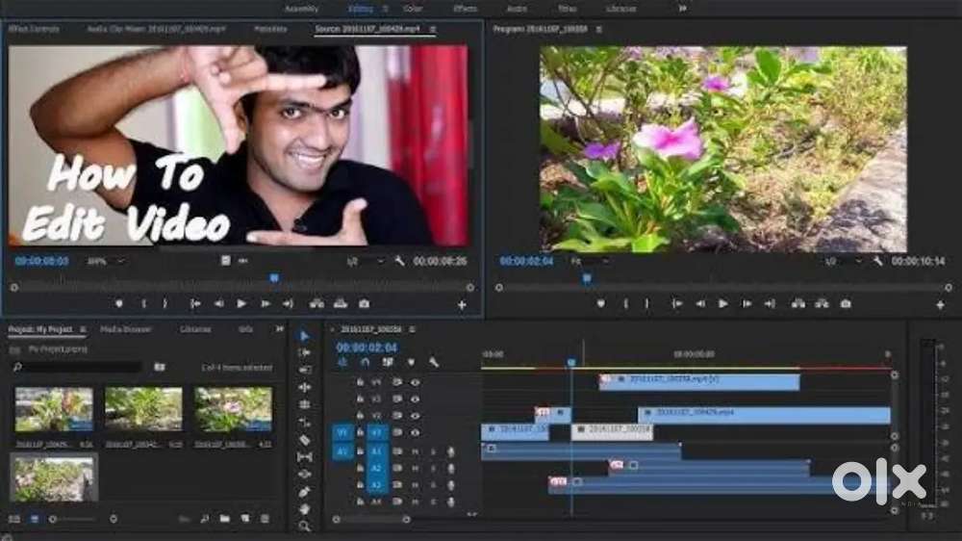Play the clip in Source monitor
The height and width of the screenshot is (541, 962).
tap(241, 303)
